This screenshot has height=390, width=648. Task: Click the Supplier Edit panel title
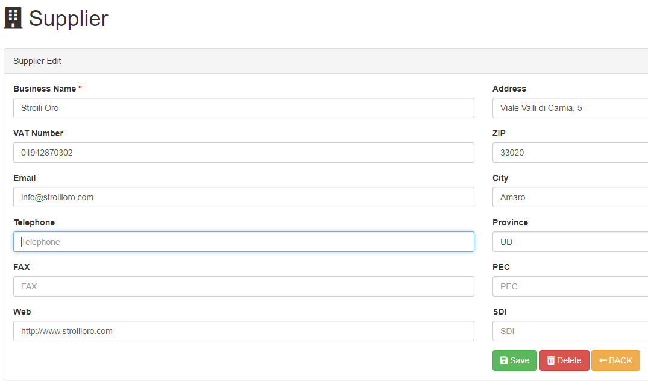coord(37,61)
